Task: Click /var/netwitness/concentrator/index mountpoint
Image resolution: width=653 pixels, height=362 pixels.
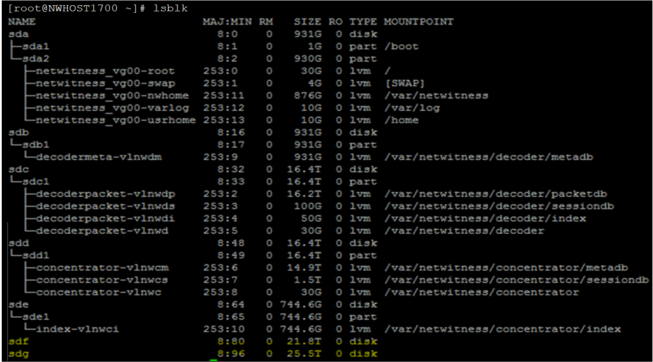Action: 503,329
